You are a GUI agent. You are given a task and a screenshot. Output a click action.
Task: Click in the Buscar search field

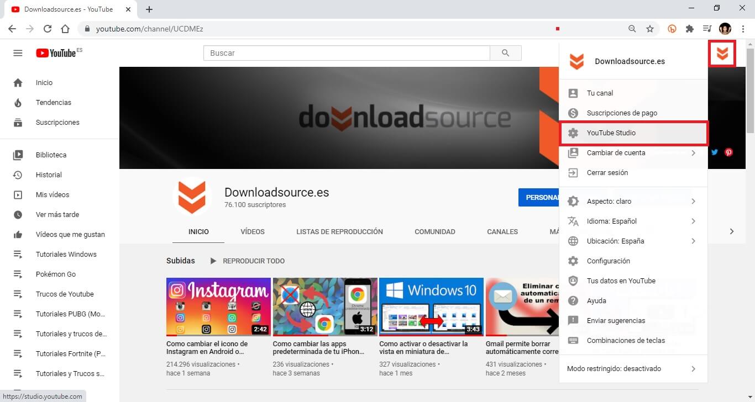(x=347, y=53)
